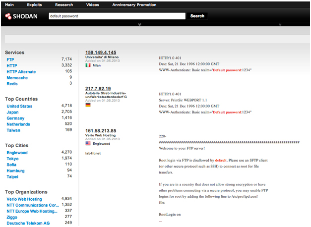Filter by Deutsche Telekom AG organization
This screenshot has width=311, height=227.
pyautogui.click(x=28, y=223)
